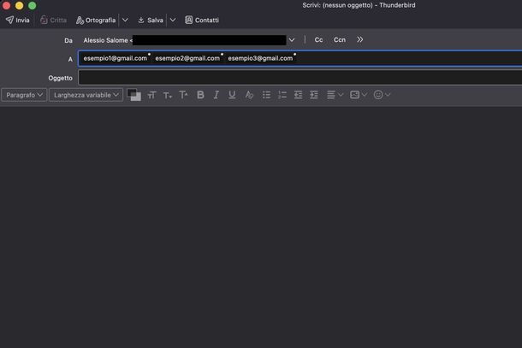Open the Larghezza variabile font dropdown
Viewport: 522px width, 348px height.
[86, 95]
